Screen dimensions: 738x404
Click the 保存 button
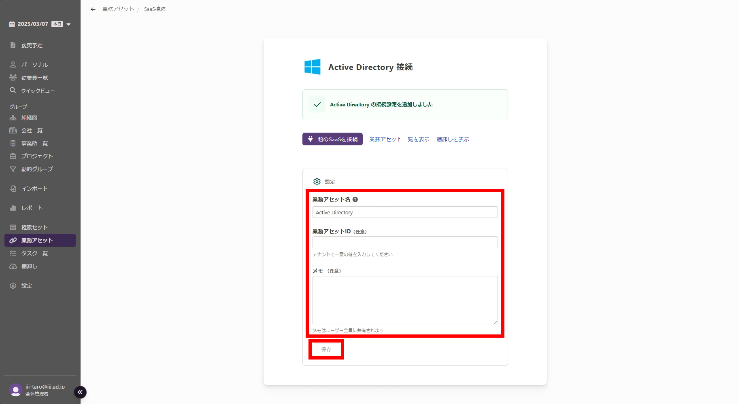coord(326,349)
